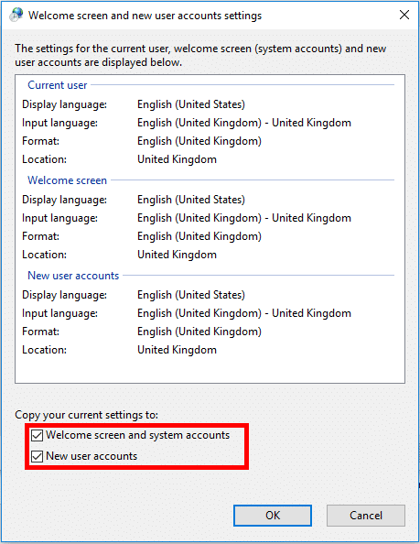Click the 'Copy your current settings to:' label
The image size is (420, 544).
(x=86, y=415)
